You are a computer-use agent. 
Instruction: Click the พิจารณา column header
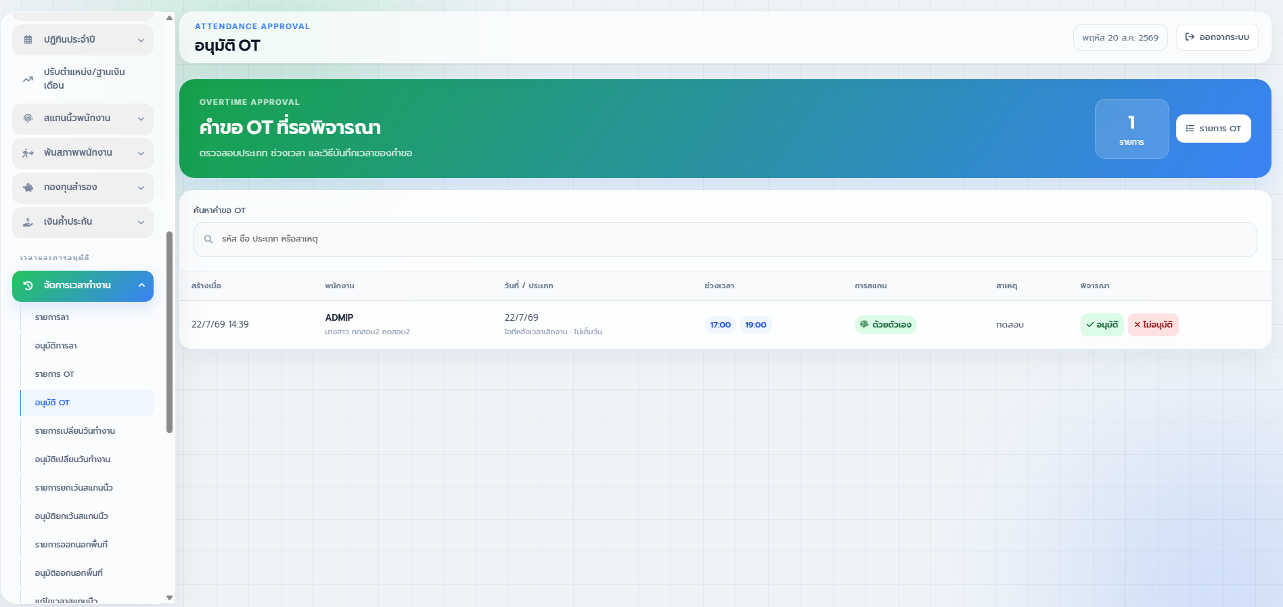(1095, 286)
